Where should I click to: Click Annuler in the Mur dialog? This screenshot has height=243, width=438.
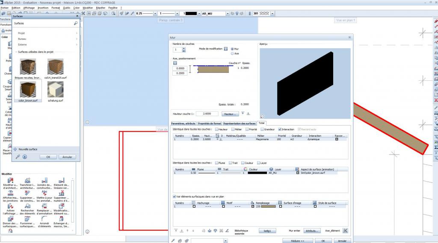tap(342, 241)
